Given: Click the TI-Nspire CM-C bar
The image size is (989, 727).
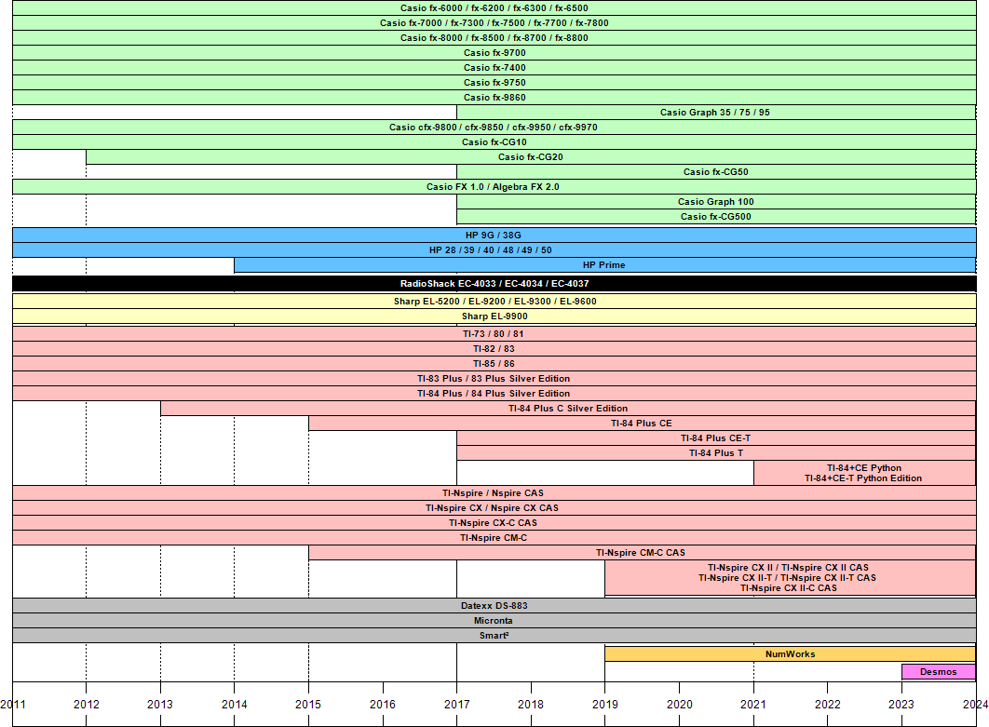Looking at the screenshot, I should [x=494, y=538].
